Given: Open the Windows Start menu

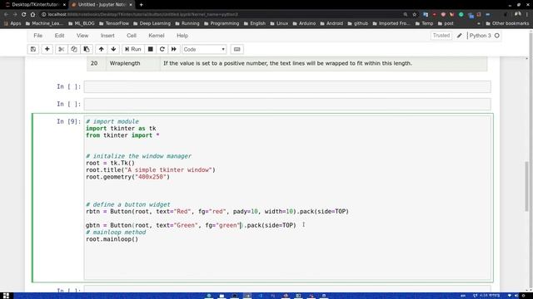Looking at the screenshot, I should 6,296.
